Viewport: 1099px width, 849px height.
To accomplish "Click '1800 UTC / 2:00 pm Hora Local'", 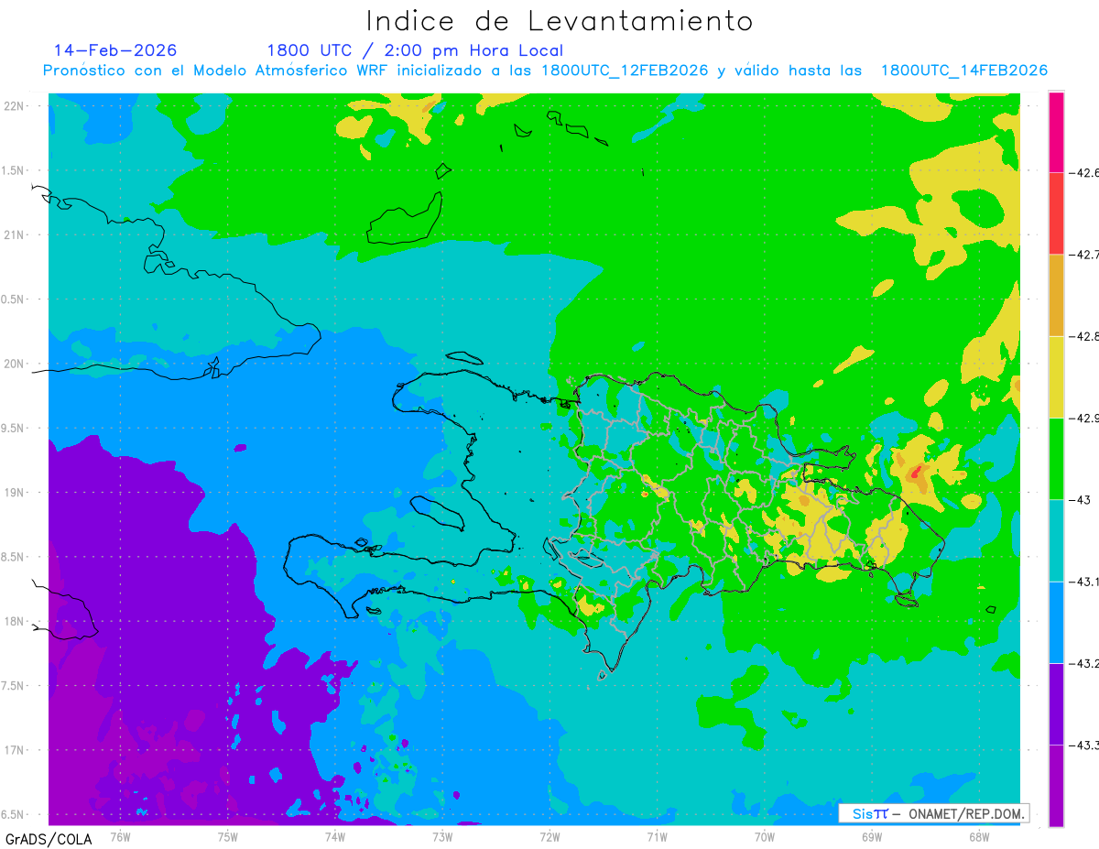I will (415, 50).
